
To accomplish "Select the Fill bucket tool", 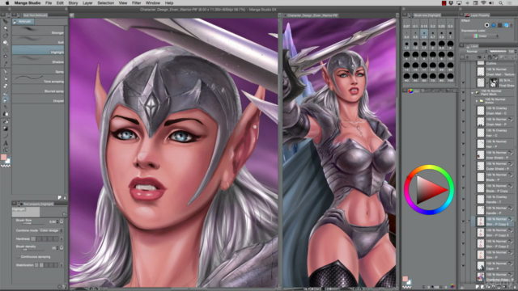I will click(x=6, y=122).
